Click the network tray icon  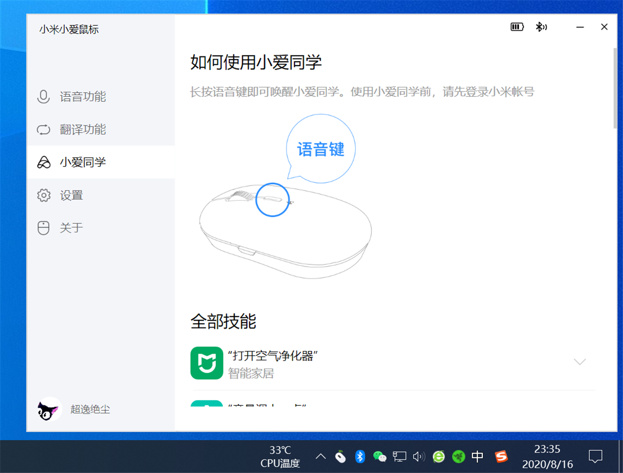coord(399,456)
